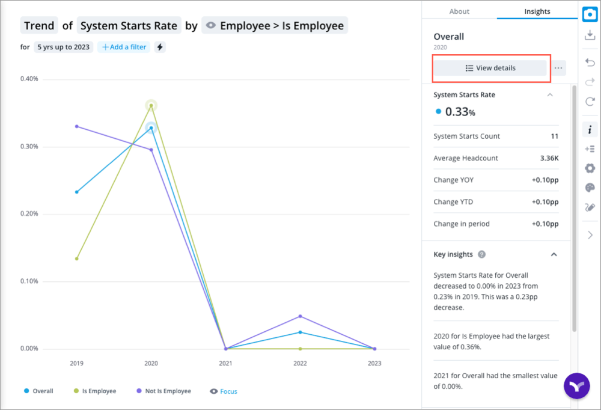Open chart settings gear icon
601x410 pixels.
[x=590, y=168]
